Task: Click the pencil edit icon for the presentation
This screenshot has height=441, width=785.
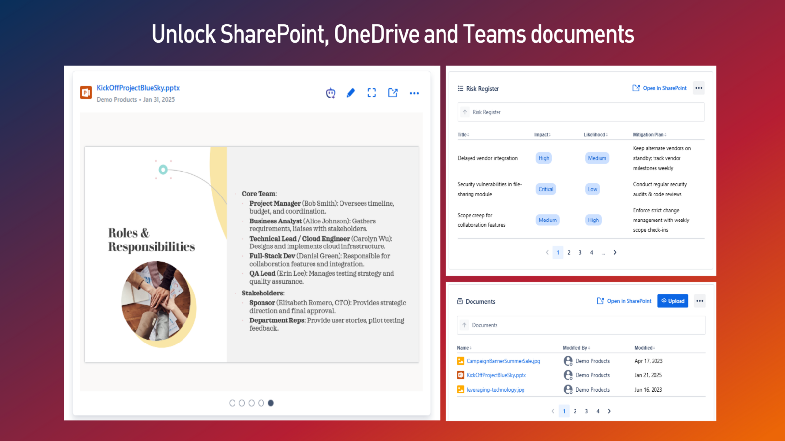Action: coord(351,93)
